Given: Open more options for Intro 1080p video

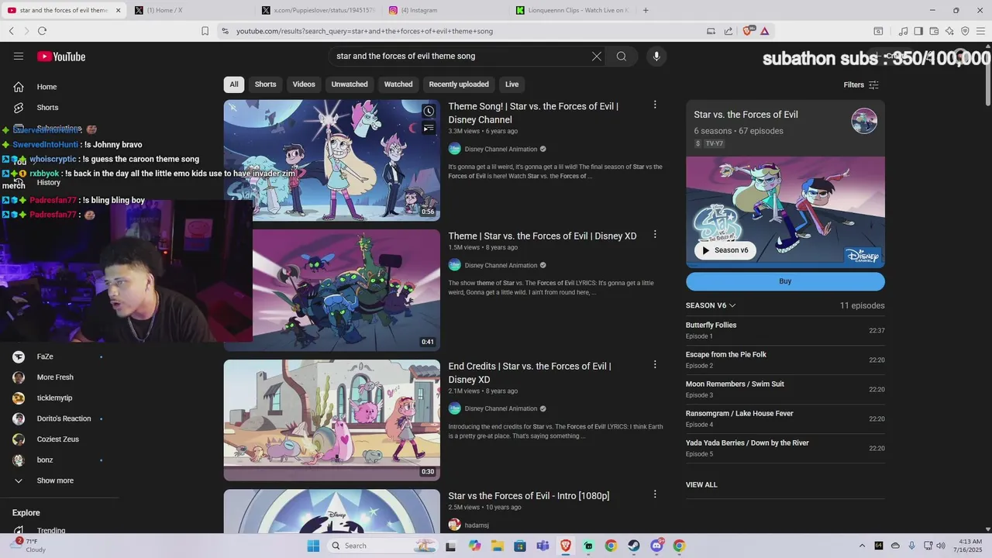Looking at the screenshot, I should 655,494.
